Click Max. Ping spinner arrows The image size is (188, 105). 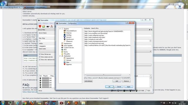click(x=150, y=41)
